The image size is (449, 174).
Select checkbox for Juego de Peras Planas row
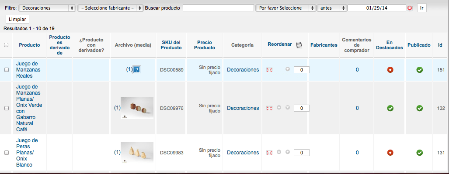6,153
